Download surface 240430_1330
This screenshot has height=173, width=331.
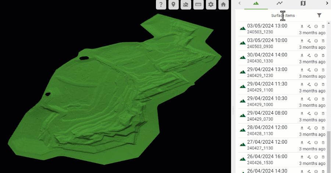click(x=302, y=55)
